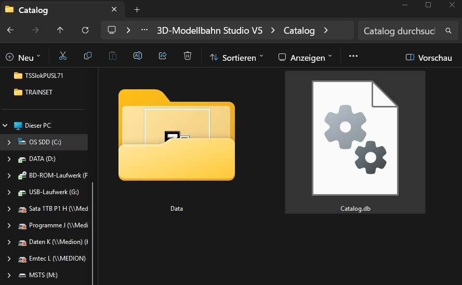Click the Share icon in toolbar
The image size is (462, 285).
[x=163, y=56]
